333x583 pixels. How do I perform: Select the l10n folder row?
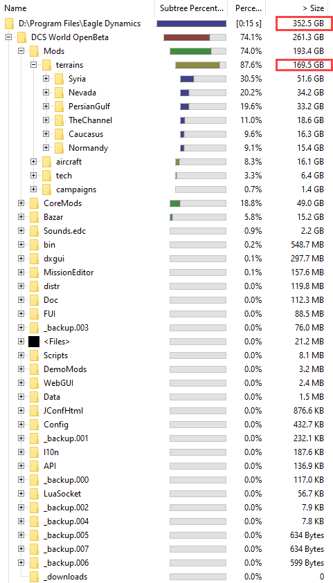coord(166,452)
